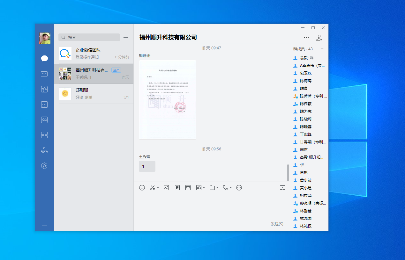Click the chat message area scrollbar

[x=288, y=172]
